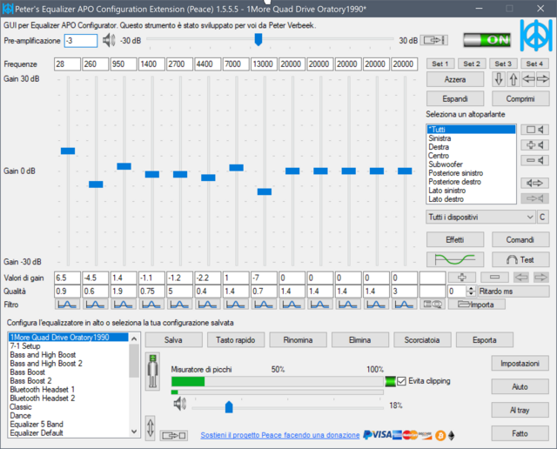Click the Tasto rapido button

[236, 340]
